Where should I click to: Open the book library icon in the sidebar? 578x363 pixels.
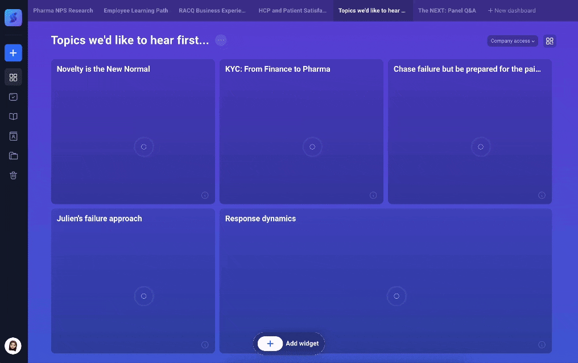click(x=14, y=117)
